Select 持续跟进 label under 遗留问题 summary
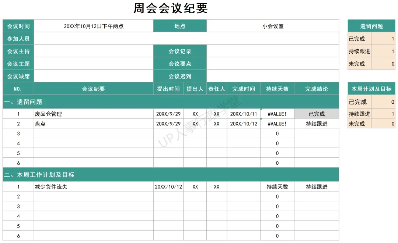Viewport: 398px width, 243px height. pos(360,51)
